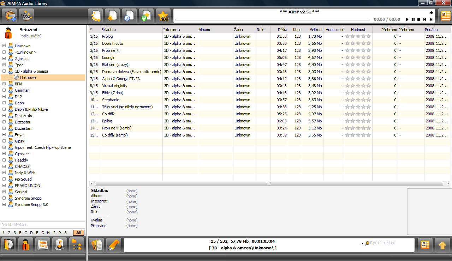The width and height of the screenshot is (452, 261).
Task: Pause the current track
Action: tap(413, 19)
